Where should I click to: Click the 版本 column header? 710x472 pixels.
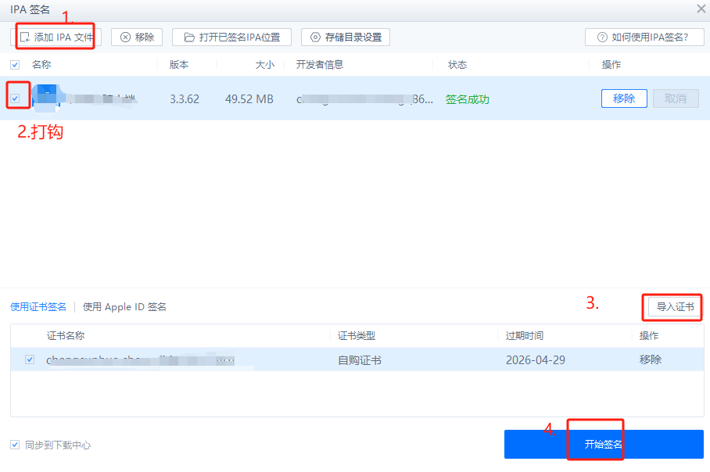[x=179, y=65]
